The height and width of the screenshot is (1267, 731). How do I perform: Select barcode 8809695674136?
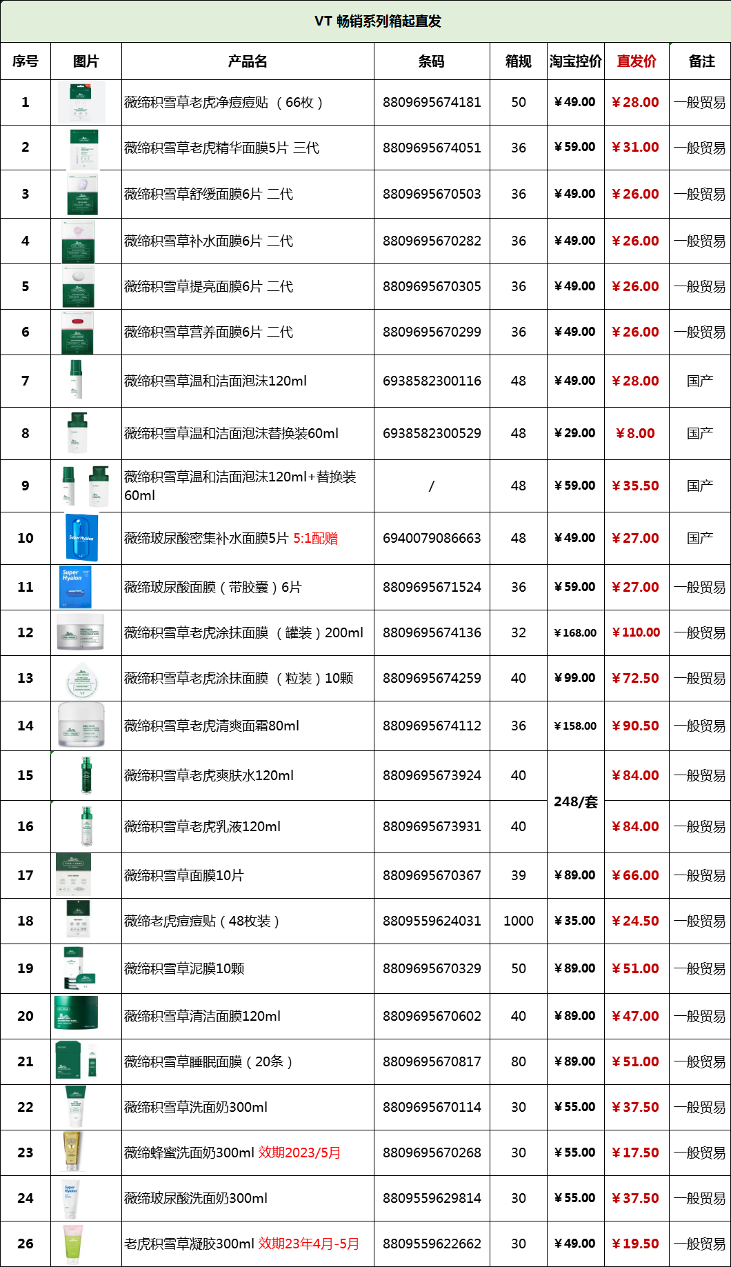coord(432,632)
